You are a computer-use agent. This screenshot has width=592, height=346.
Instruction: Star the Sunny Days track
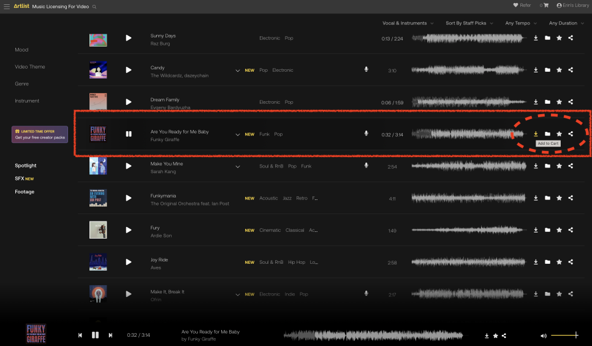559,38
